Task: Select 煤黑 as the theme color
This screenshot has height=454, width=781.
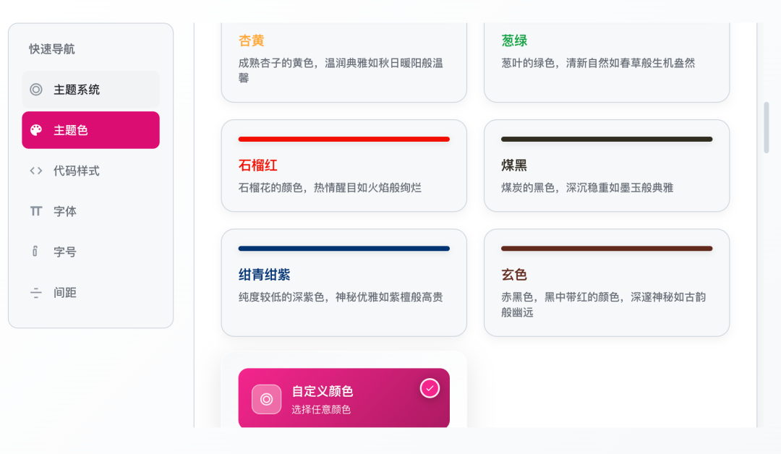Action: click(x=607, y=166)
